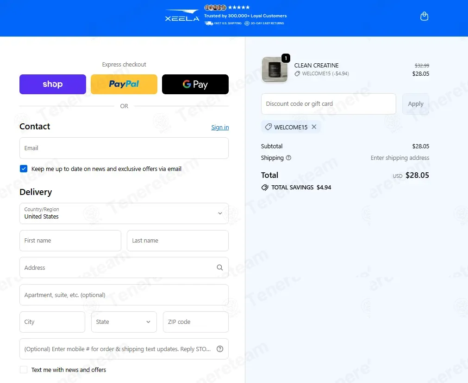Click the Discount code or gift card field
This screenshot has height=383, width=468.
[329, 103]
